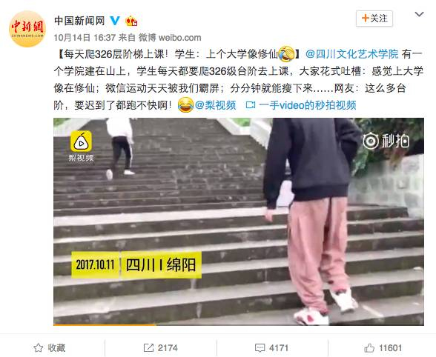436x357 pixels.
Task: Click the 中新网 profile avatar
Action: [x=27, y=29]
